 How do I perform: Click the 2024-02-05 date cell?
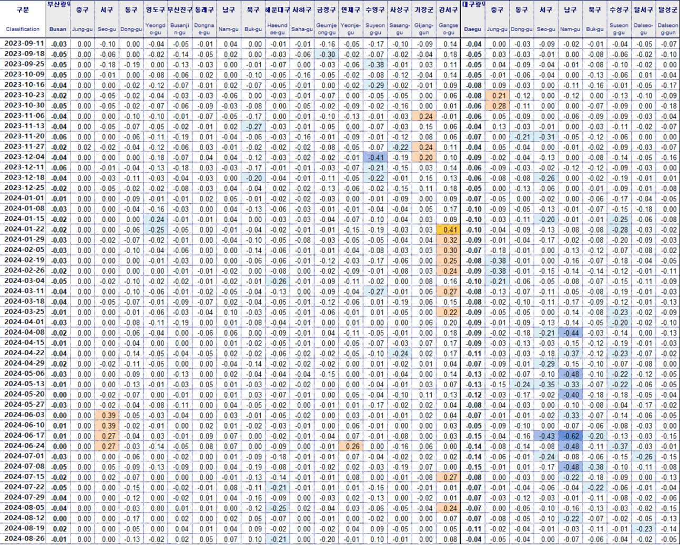[23, 250]
